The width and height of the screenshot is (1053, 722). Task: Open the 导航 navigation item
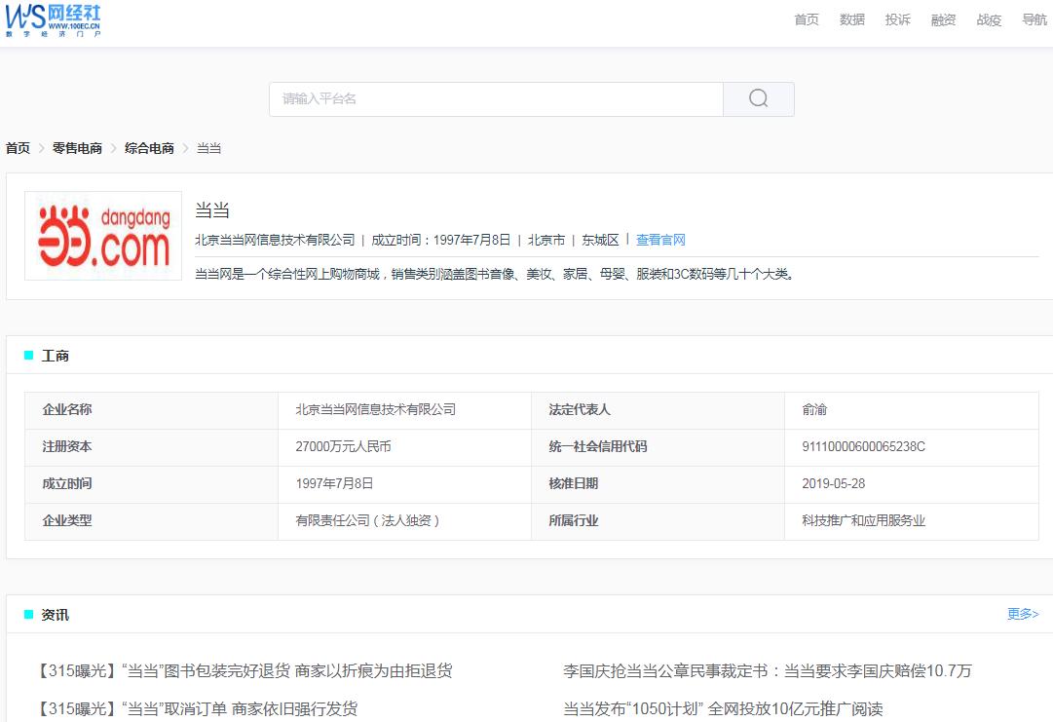pos(1034,19)
